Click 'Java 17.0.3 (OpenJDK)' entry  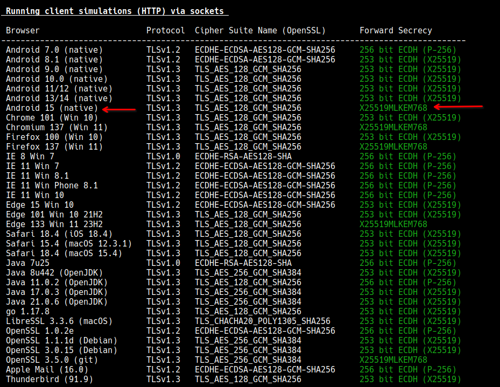click(x=57, y=292)
